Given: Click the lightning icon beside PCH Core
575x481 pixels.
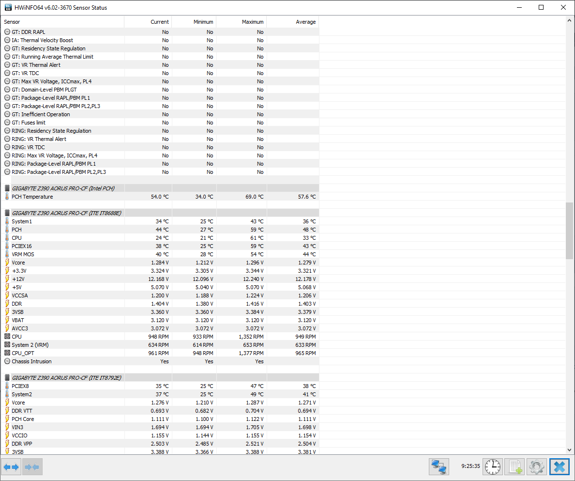Looking at the screenshot, I should tap(7, 419).
